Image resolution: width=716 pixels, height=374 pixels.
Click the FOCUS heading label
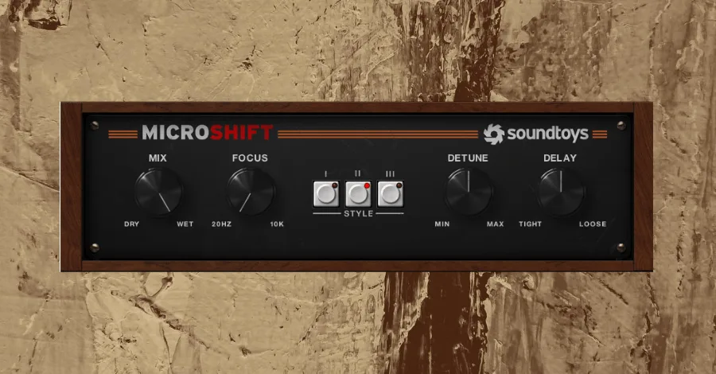click(x=250, y=158)
